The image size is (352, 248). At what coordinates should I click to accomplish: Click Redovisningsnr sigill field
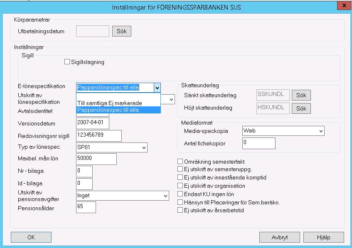click(x=99, y=136)
